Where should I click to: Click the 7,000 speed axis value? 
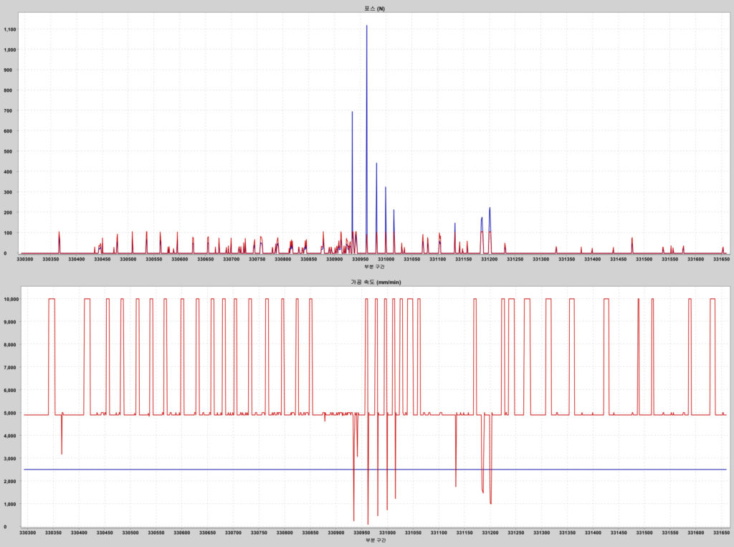(x=10, y=368)
